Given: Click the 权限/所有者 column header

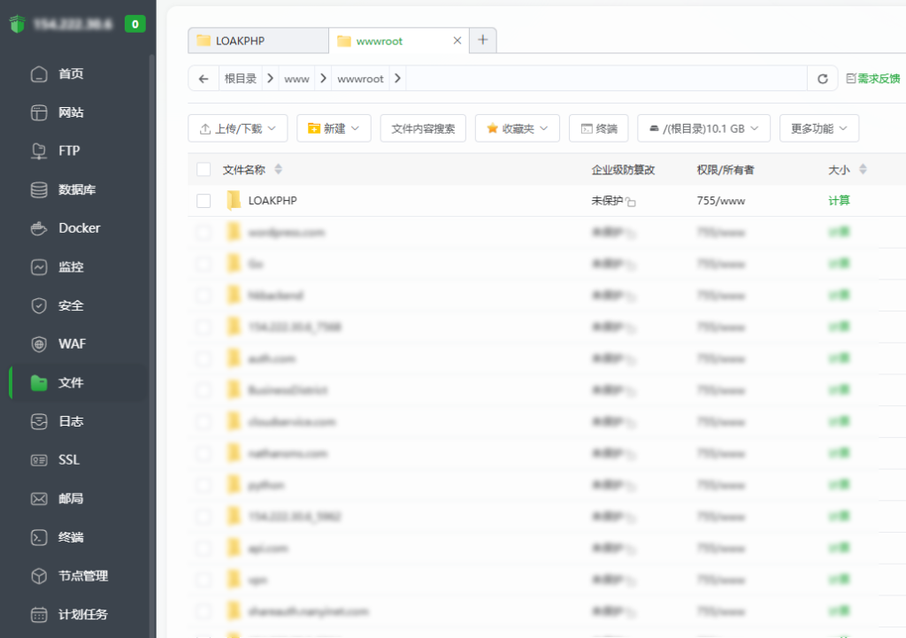Looking at the screenshot, I should click(726, 170).
